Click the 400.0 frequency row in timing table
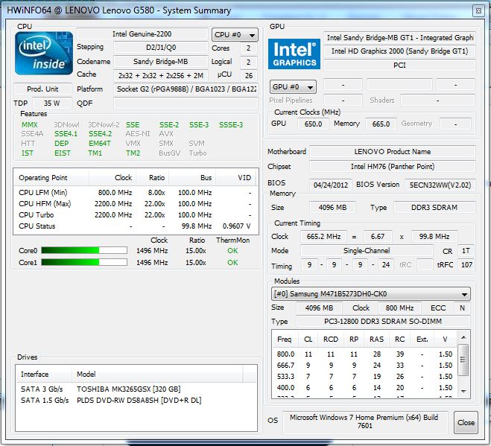 point(365,388)
